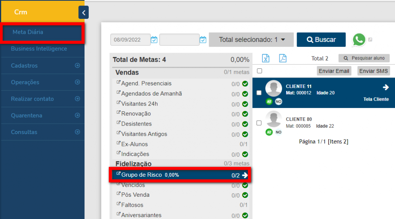This screenshot has width=395, height=219.
Task: Export list using the PDF icon
Action: 283,58
